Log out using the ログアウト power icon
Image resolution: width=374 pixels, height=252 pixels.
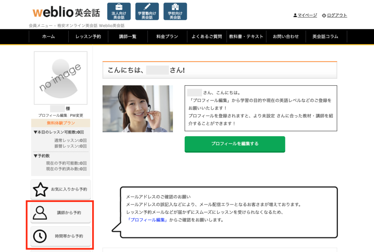pyautogui.click(x=335, y=15)
